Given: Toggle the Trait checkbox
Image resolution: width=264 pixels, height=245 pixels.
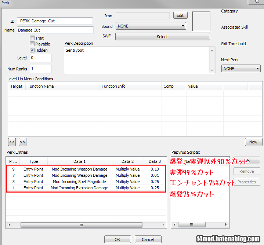Looking at the screenshot, I should click(x=32, y=38).
